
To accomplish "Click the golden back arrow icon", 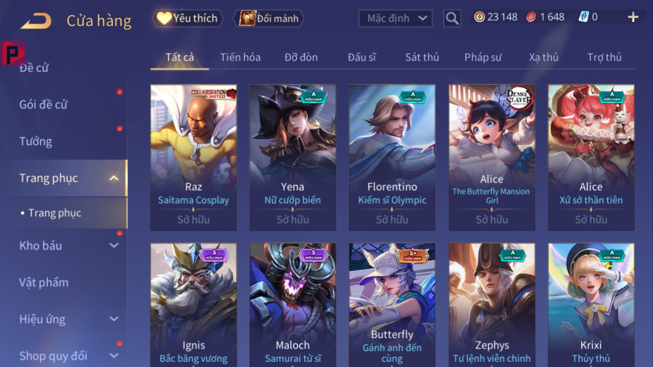I will coord(36,21).
